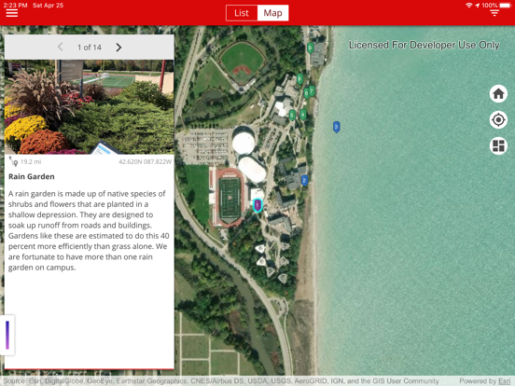The width and height of the screenshot is (515, 386).
Task: Open the basemap gallery grid button
Action: [x=498, y=145]
